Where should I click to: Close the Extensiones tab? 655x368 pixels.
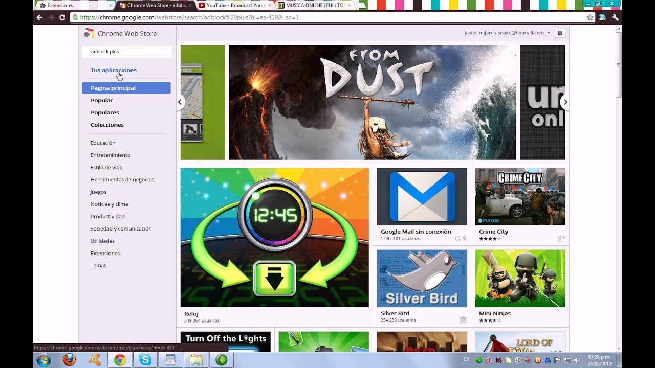111,5
